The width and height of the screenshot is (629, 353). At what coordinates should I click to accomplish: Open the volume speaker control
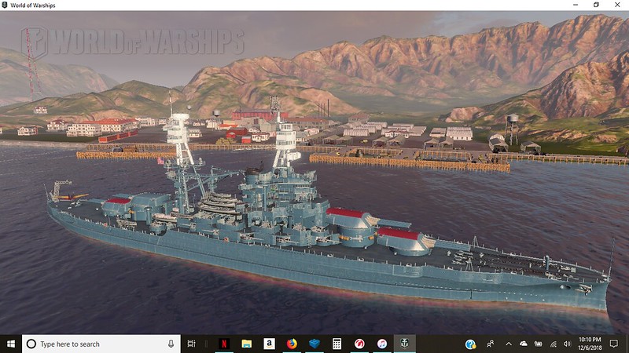point(568,344)
